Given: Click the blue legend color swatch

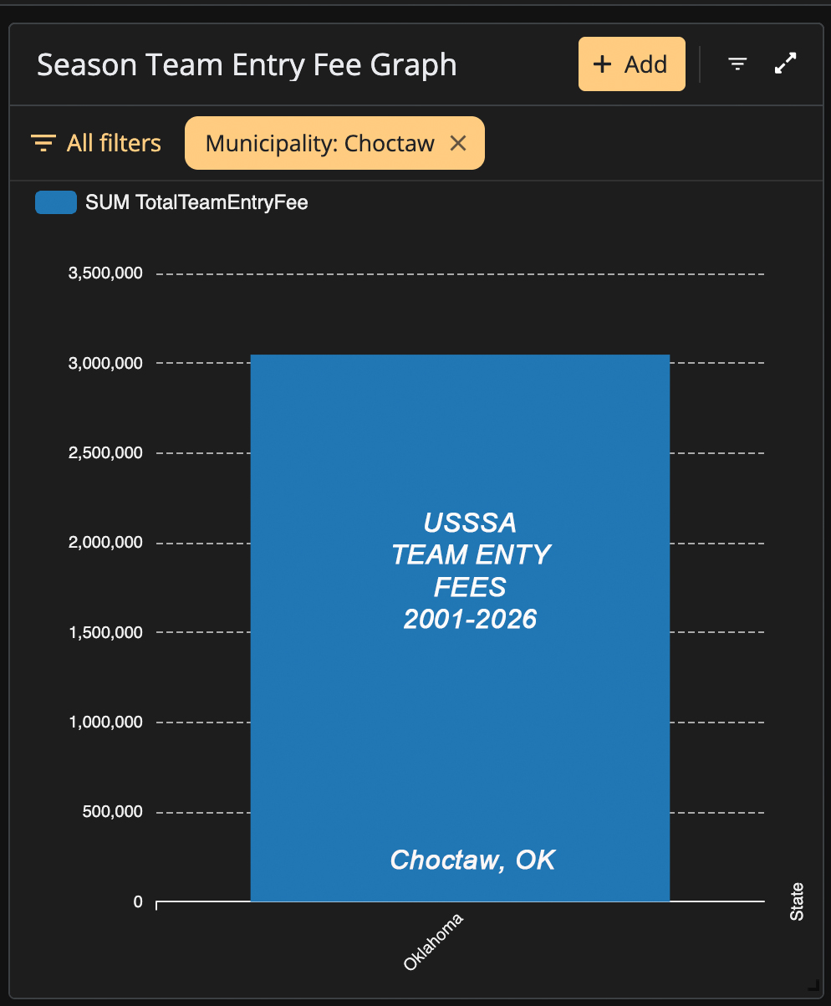Looking at the screenshot, I should [x=56, y=202].
